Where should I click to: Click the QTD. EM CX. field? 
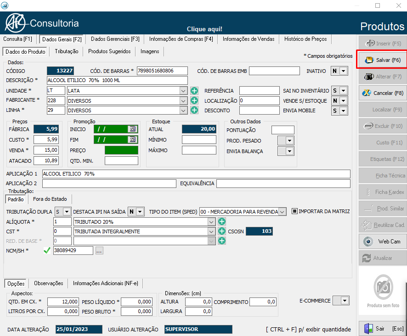(63, 302)
